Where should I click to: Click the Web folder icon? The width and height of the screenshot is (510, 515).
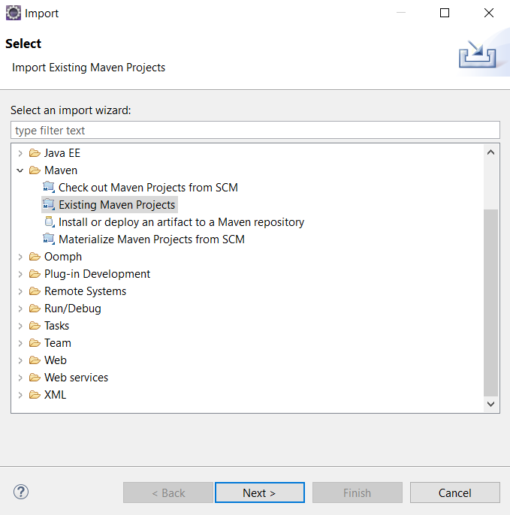point(35,360)
